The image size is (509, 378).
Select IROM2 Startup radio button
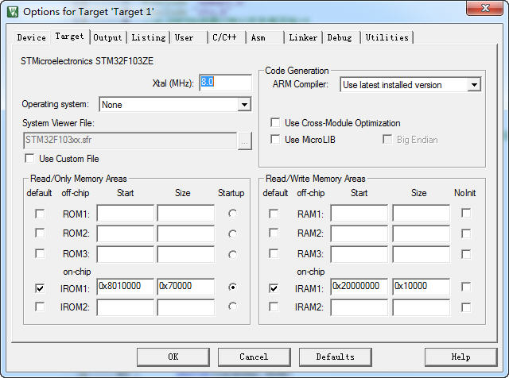click(x=232, y=306)
